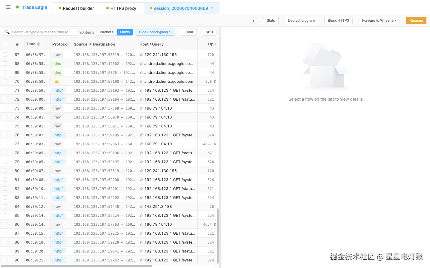430x268 pixels.
Task: Close the session_20260704063659 tab
Action: click(212, 8)
